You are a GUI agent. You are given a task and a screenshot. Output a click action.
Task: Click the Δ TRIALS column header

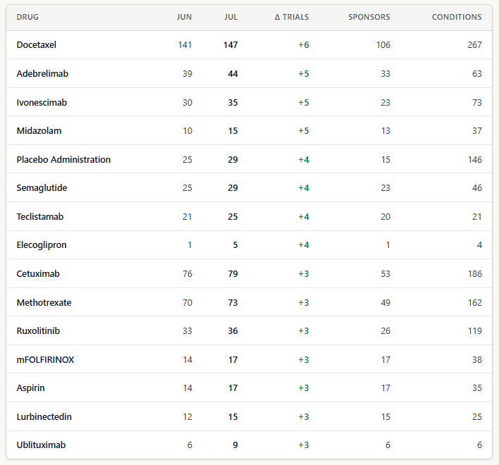(292, 17)
